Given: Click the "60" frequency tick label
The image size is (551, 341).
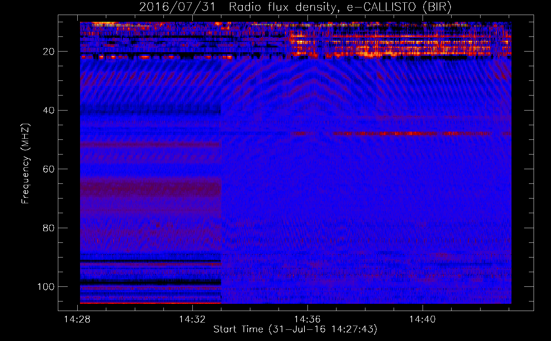Looking at the screenshot, I should 49,169.
